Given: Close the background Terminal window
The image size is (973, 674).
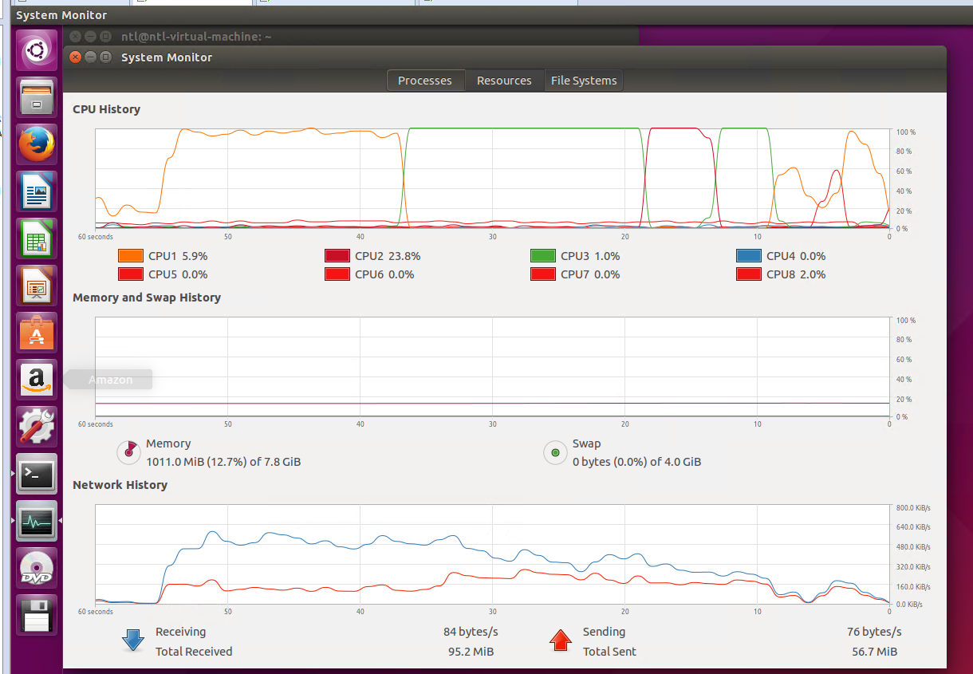Looking at the screenshot, I should 75,37.
